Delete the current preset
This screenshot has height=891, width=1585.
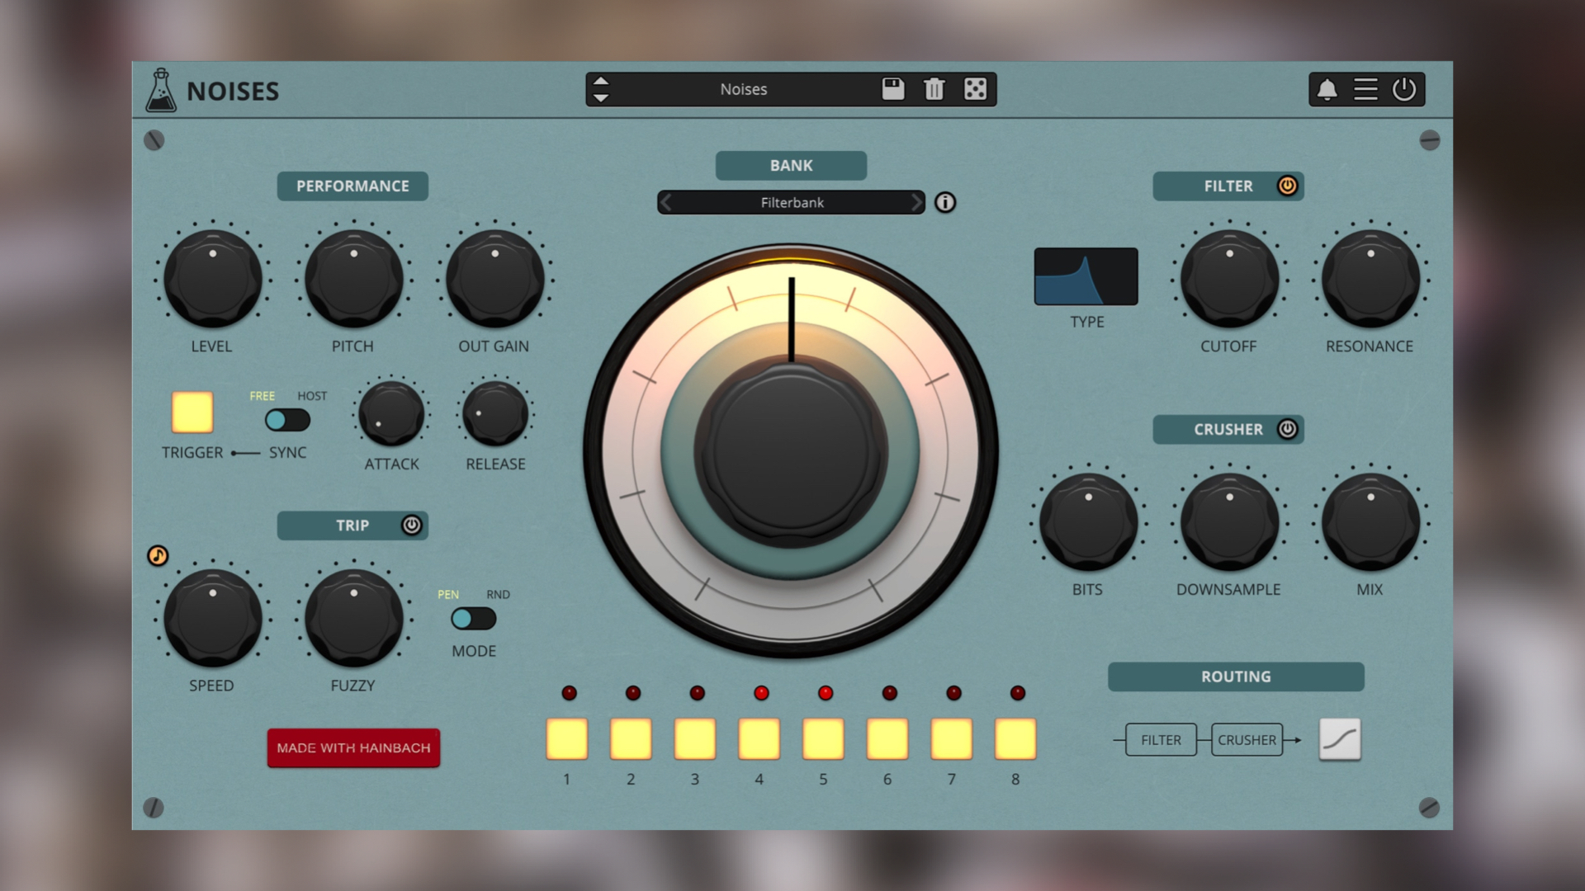pyautogui.click(x=934, y=89)
